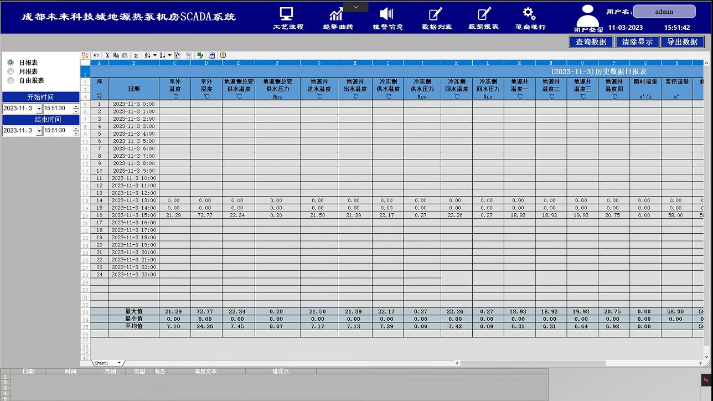
Task: Click the end time 15:51:30 field
Action: tap(58, 131)
